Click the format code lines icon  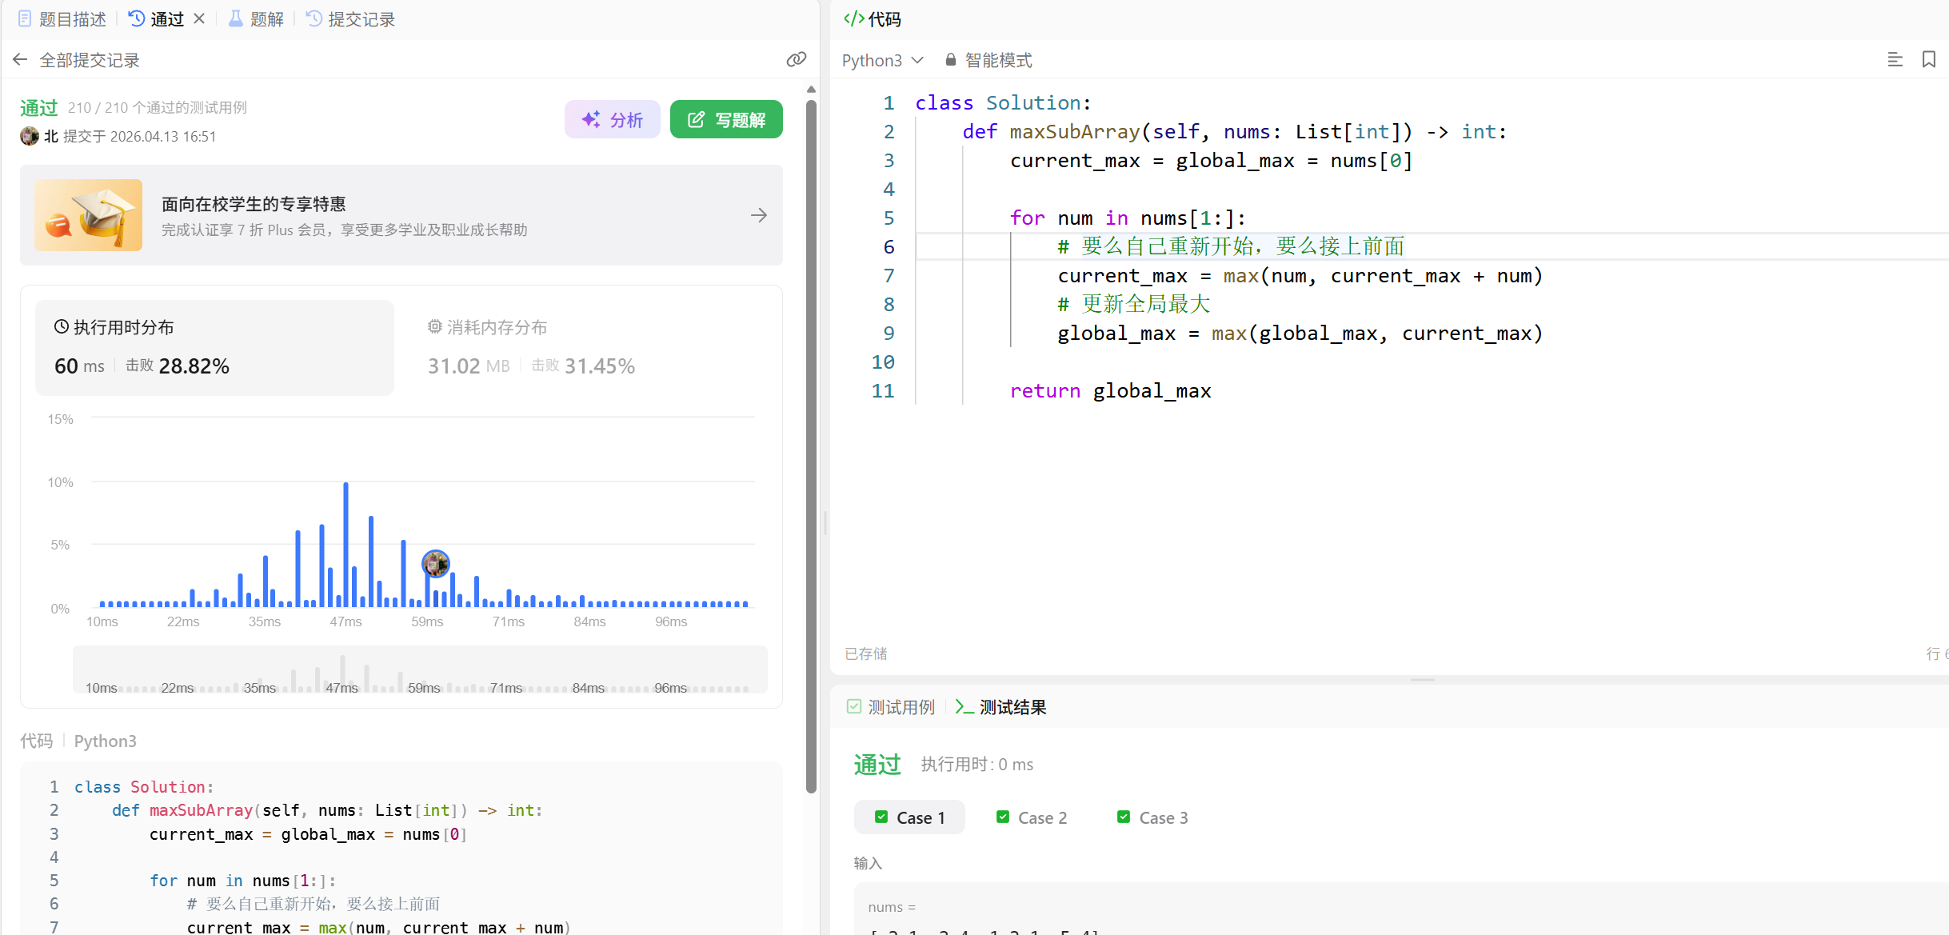coord(1895,60)
